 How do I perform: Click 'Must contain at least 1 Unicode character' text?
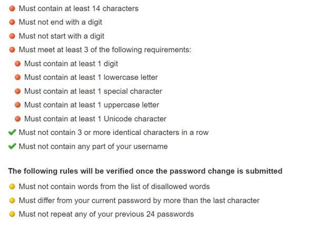[x=95, y=119]
